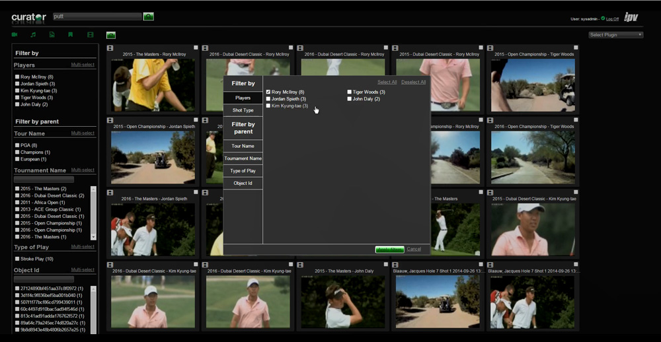Open Tour Name tab in filter dialog
This screenshot has width=661, height=342.
coord(243,146)
